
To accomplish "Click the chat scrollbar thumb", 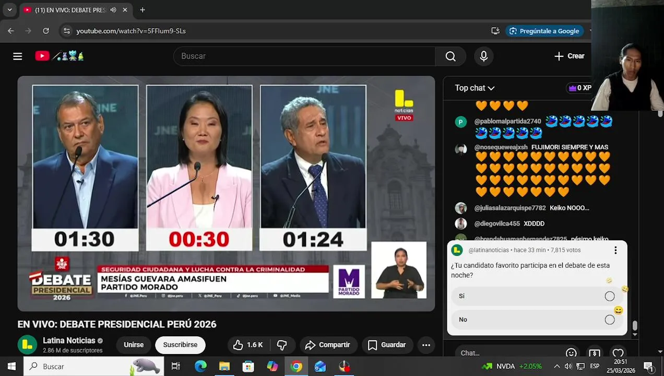I will click(x=635, y=326).
